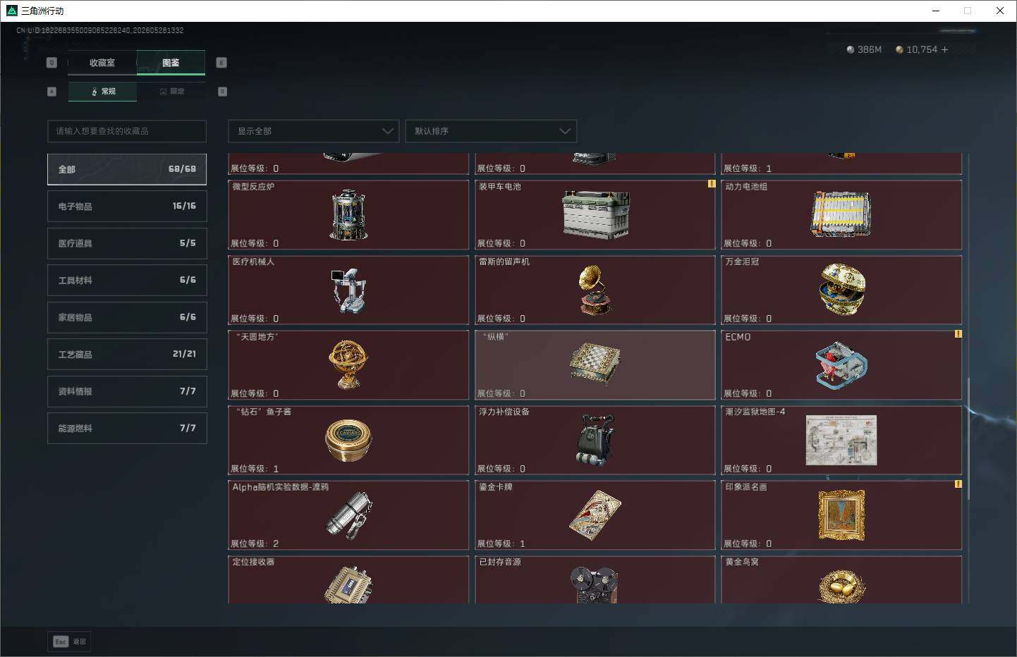Open the 默认排序 sort dropdown
The height and width of the screenshot is (657, 1017).
[x=491, y=131]
